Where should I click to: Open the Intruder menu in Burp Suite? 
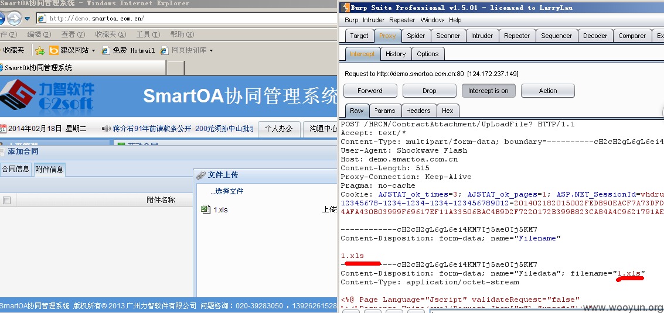(x=373, y=20)
